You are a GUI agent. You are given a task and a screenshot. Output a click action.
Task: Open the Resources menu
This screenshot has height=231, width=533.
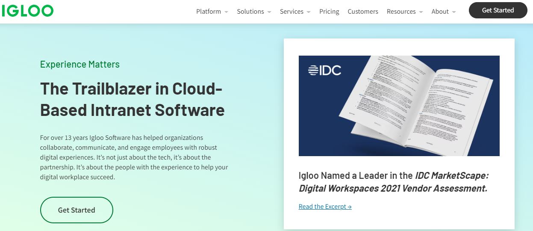click(x=401, y=12)
